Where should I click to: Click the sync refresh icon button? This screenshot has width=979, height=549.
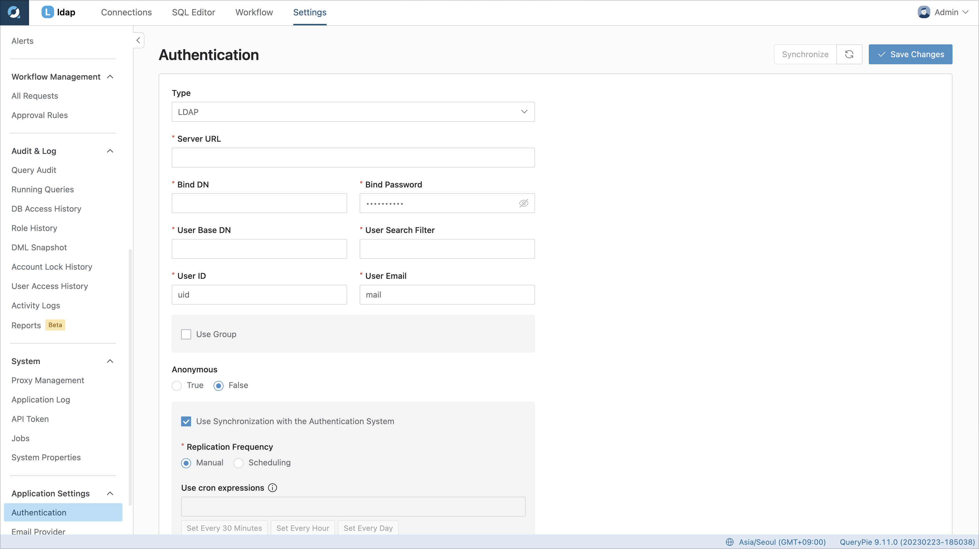tap(849, 54)
